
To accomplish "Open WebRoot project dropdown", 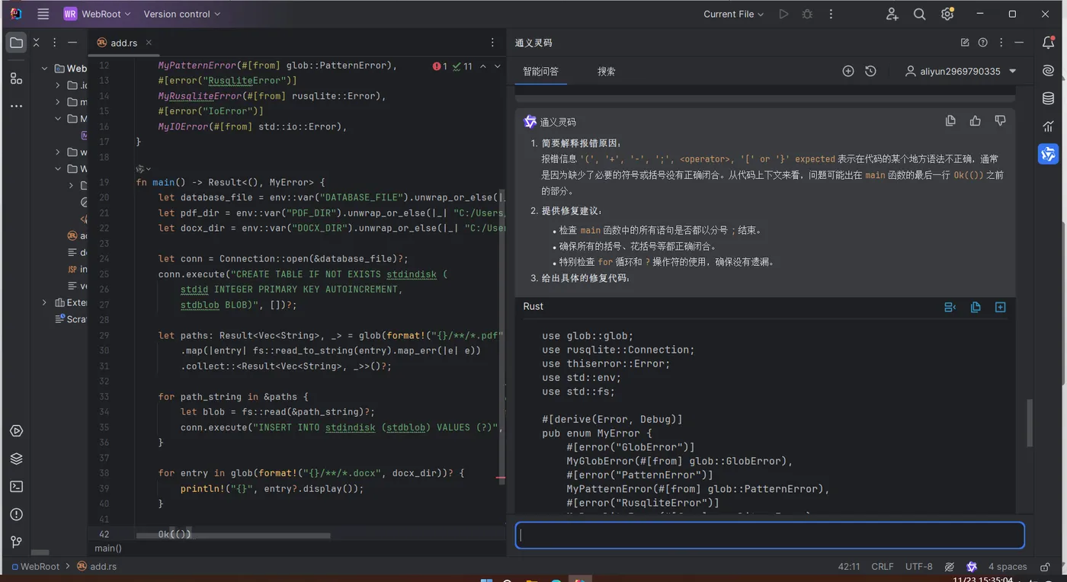I will coord(98,14).
